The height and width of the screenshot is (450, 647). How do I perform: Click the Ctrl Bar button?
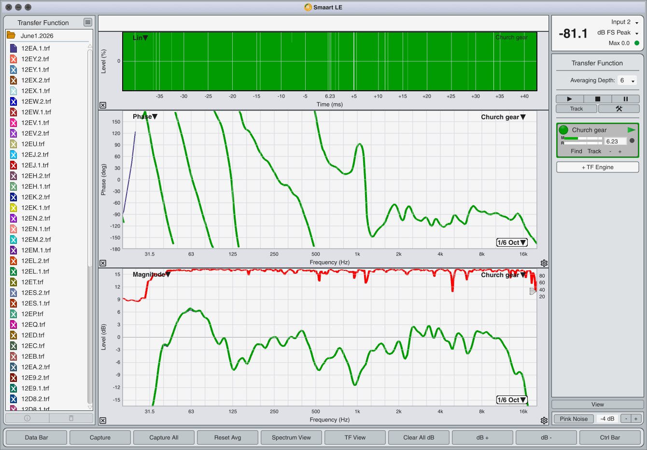[610, 437]
